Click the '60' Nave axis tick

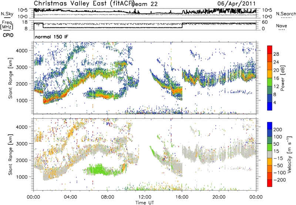click(265, 22)
